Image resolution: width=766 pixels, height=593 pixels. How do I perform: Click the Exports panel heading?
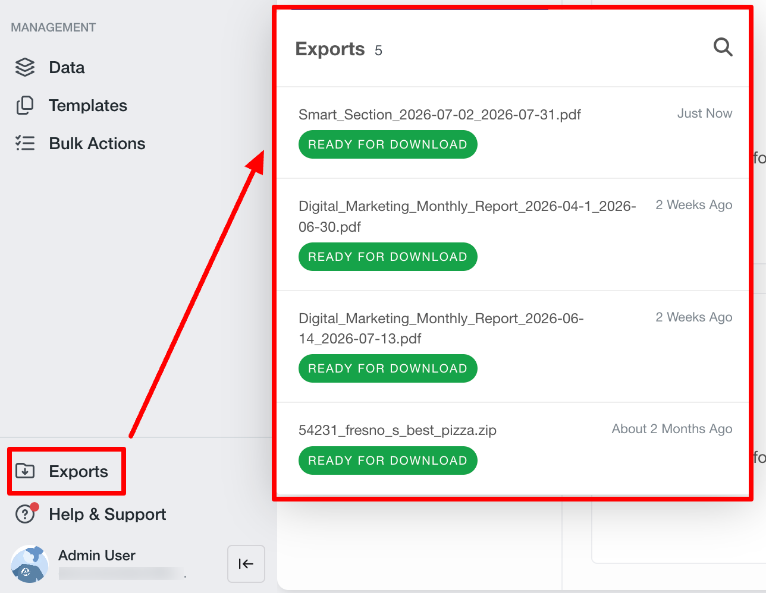330,49
